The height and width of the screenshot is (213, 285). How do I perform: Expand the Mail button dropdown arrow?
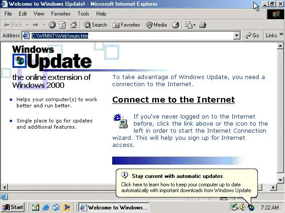pyautogui.click(x=194, y=25)
